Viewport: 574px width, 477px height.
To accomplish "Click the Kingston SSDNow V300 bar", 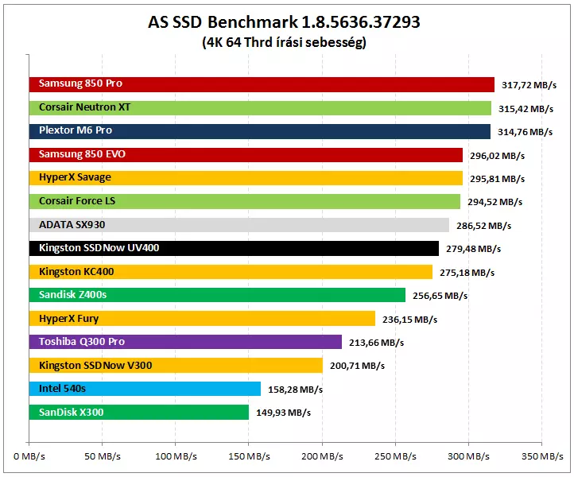I will pos(176,366).
